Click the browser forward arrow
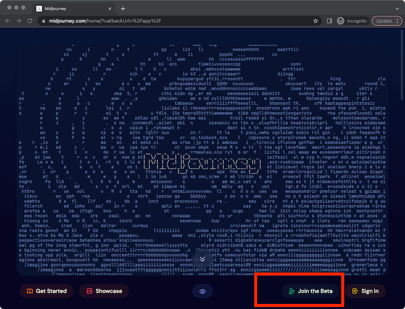This screenshot has width=405, height=309. (x=20, y=21)
